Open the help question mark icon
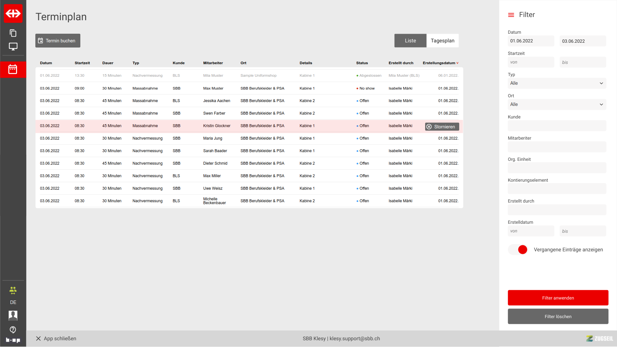Viewport: 617px width, 347px height. 13,330
